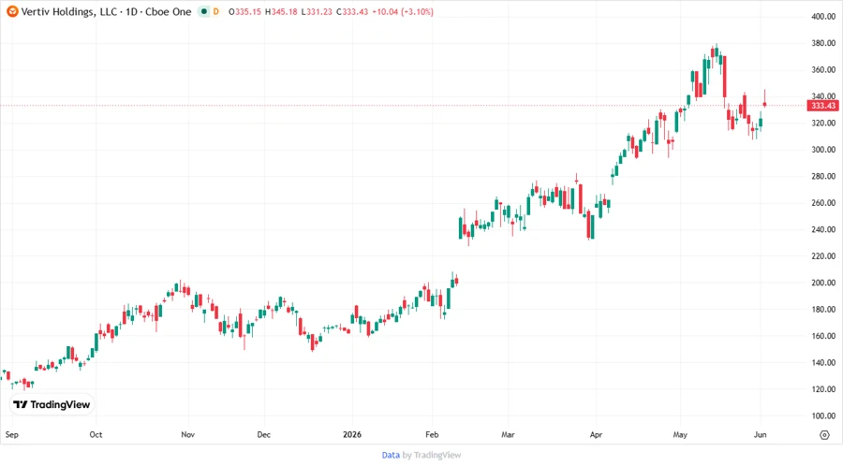843x466 pixels.
Task: Click the Nov time axis label
Action: point(187,434)
